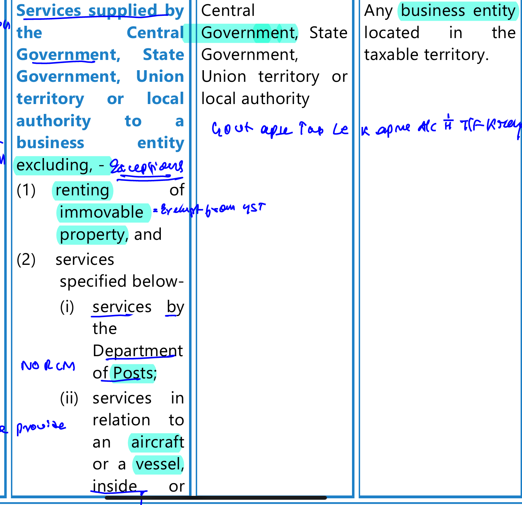Tap the highlighted word "renting"
Screen dimensions: 522x505
pyautogui.click(x=82, y=190)
